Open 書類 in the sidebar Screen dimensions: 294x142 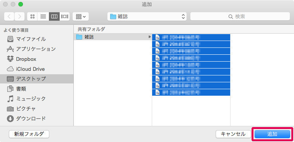[x=37, y=89]
